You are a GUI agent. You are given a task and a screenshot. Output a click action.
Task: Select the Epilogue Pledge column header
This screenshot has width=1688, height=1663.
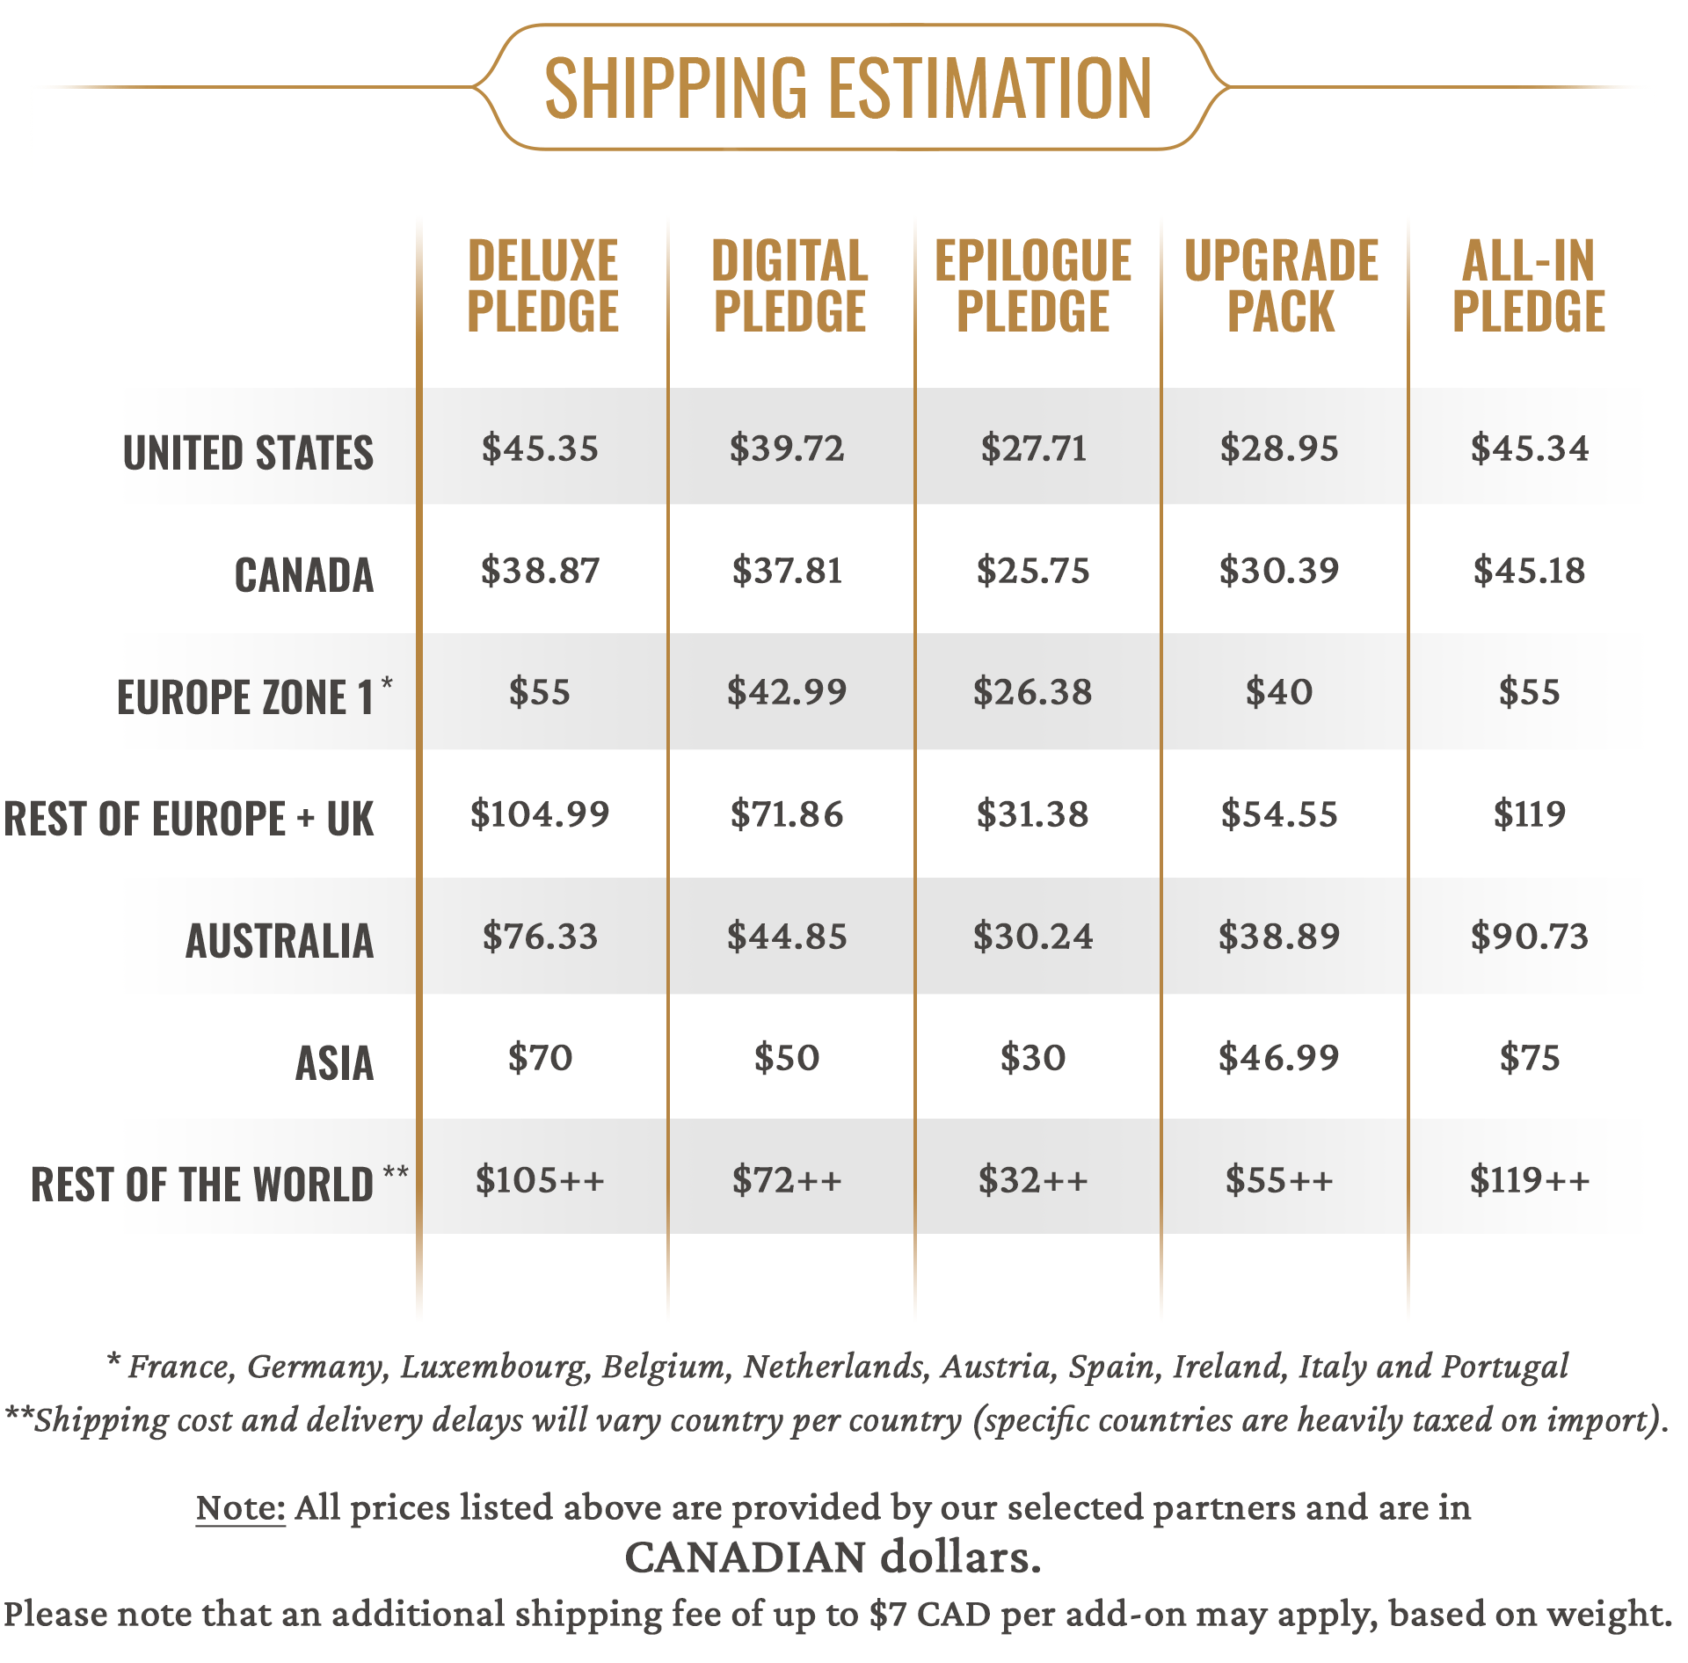[1033, 286]
